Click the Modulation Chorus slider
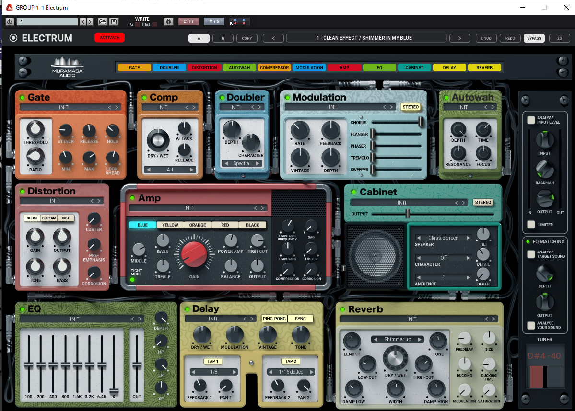575x411 pixels. tap(397, 122)
